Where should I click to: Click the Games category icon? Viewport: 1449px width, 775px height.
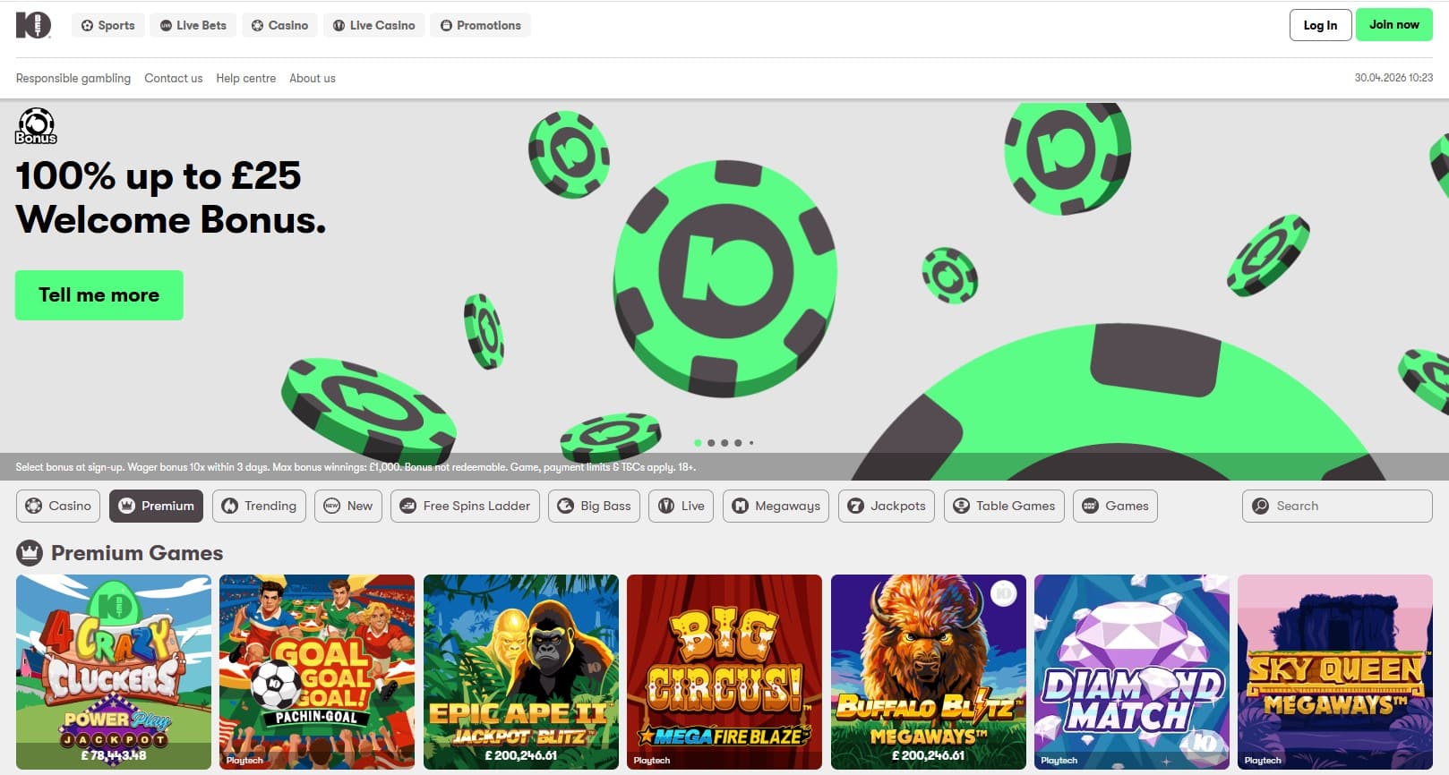1091,506
